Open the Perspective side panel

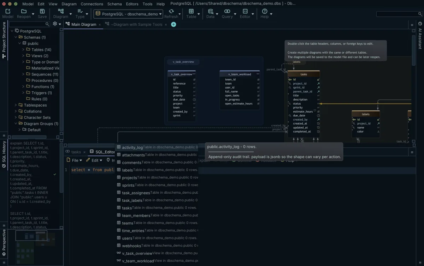pos(4,242)
